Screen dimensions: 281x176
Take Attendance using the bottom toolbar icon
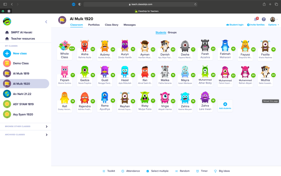tap(131, 171)
